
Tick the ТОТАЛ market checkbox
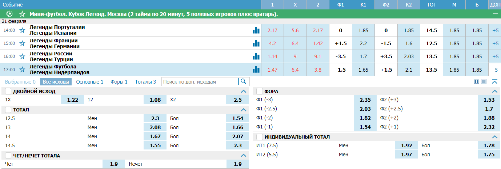(8, 110)
